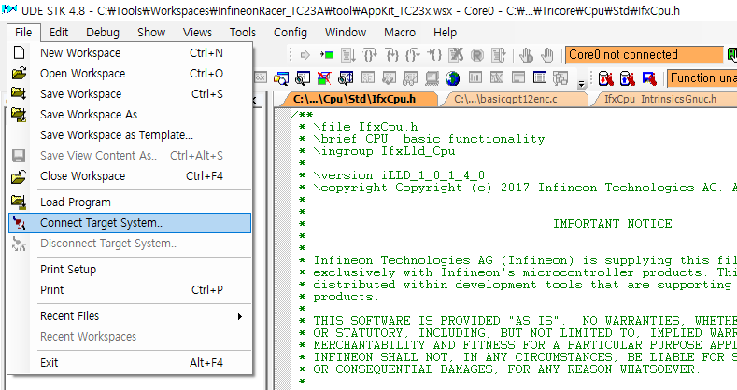
Task: Open the Debug menu
Action: [x=103, y=33]
